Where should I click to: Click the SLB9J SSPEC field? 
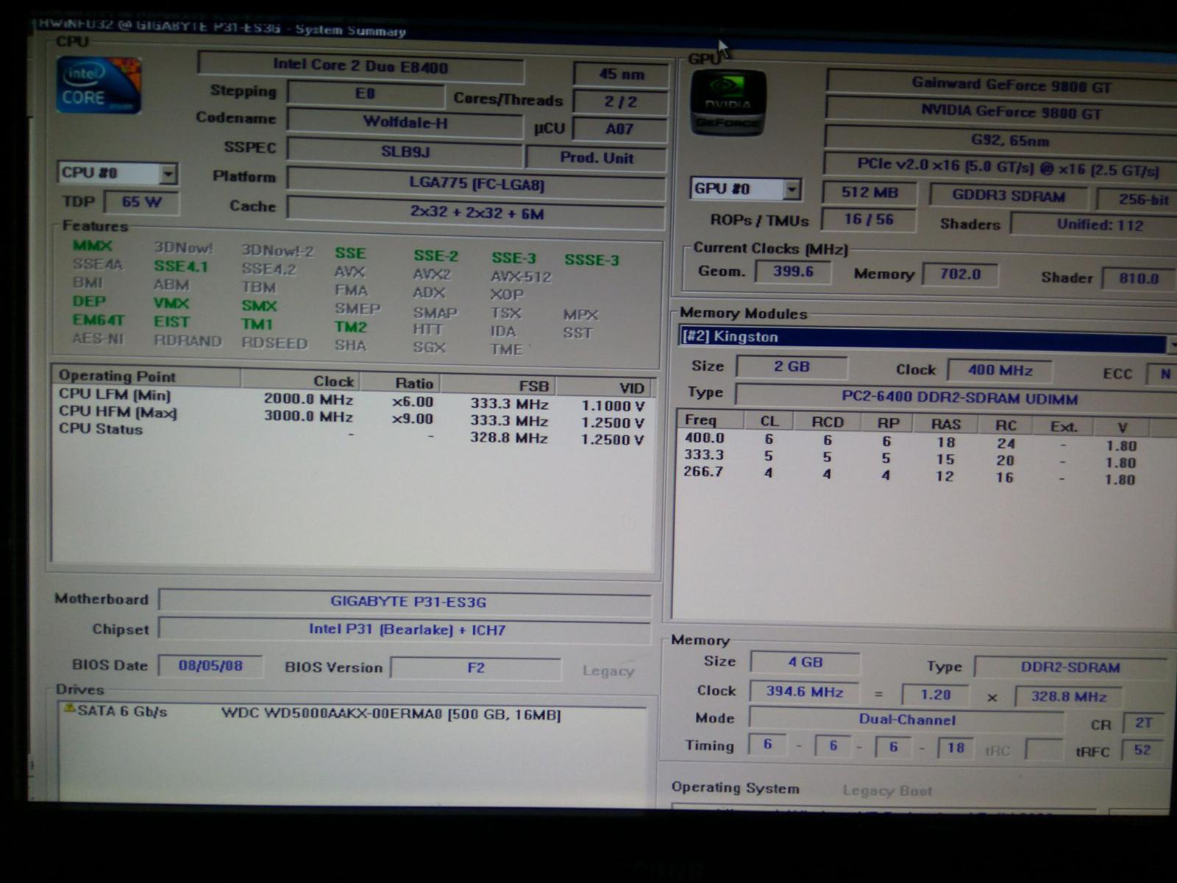(x=405, y=151)
